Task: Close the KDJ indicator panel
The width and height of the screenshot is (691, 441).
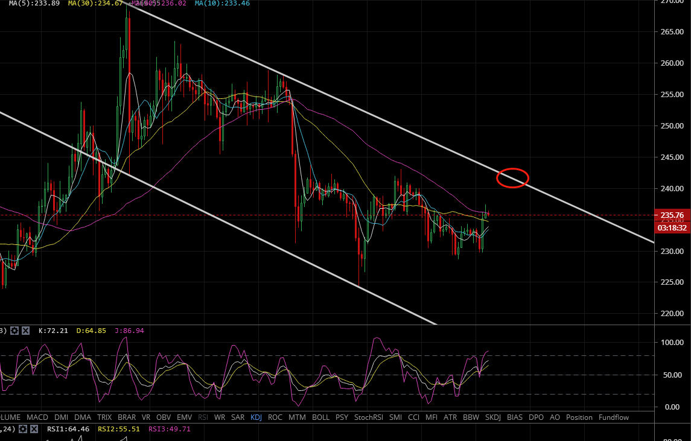Action: (27, 331)
